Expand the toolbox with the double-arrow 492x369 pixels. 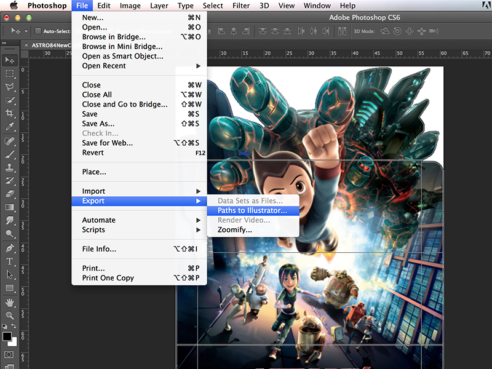[x=4, y=43]
